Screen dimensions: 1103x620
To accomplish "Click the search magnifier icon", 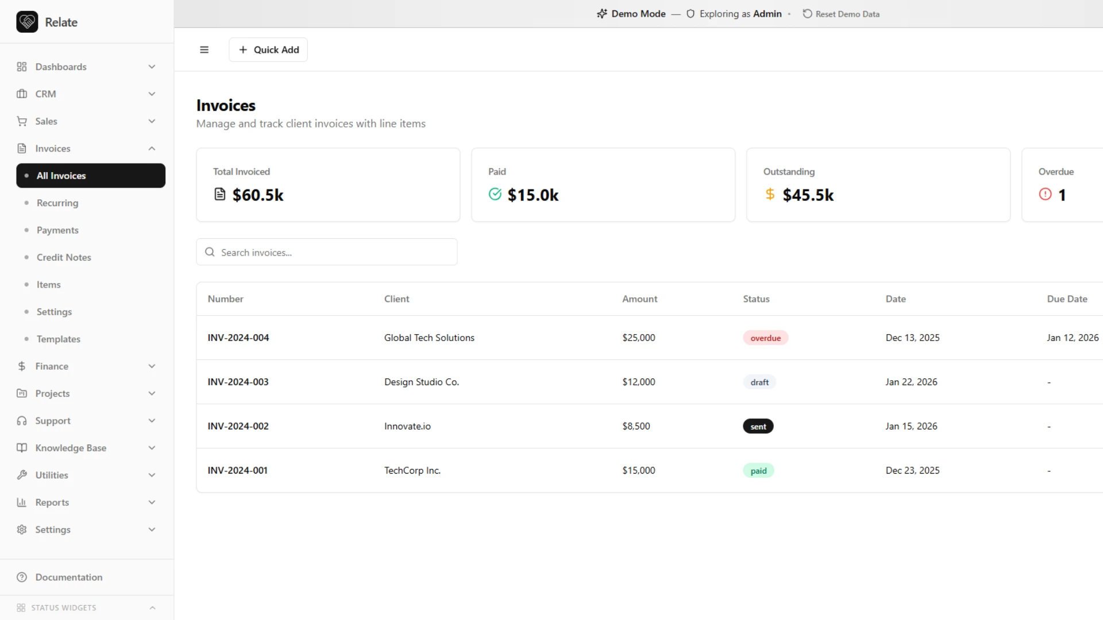I will tap(210, 252).
